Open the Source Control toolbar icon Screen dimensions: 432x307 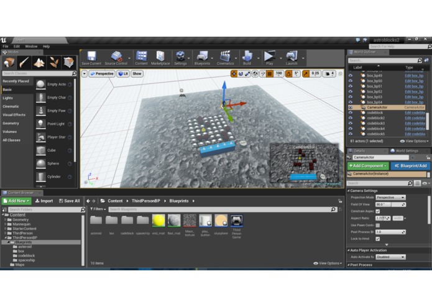(x=116, y=56)
